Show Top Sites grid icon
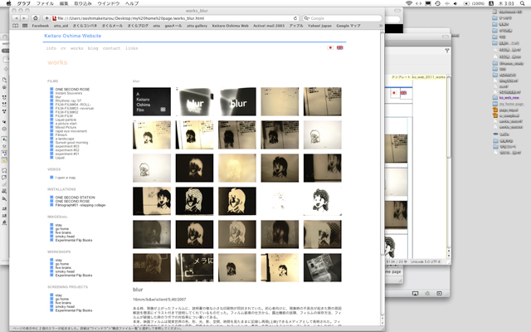This screenshot has height=332, width=531. coord(25,26)
